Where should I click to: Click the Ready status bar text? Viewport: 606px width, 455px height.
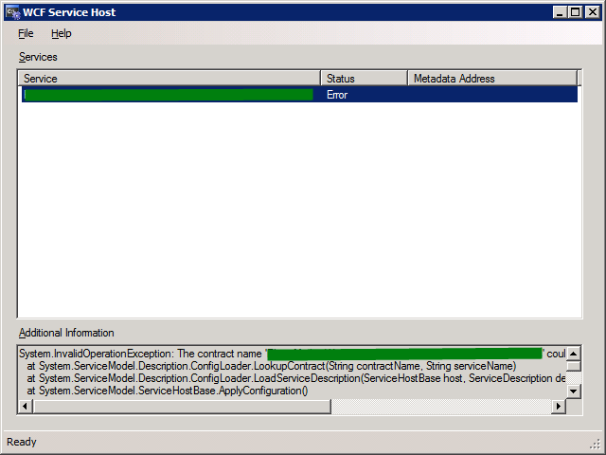click(x=21, y=442)
